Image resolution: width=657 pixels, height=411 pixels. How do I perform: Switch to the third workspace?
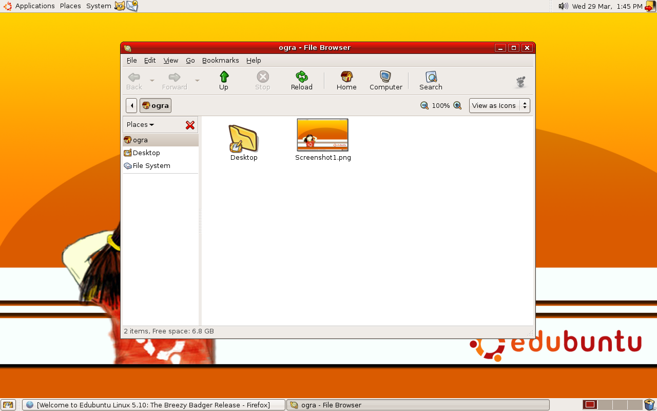click(620, 405)
